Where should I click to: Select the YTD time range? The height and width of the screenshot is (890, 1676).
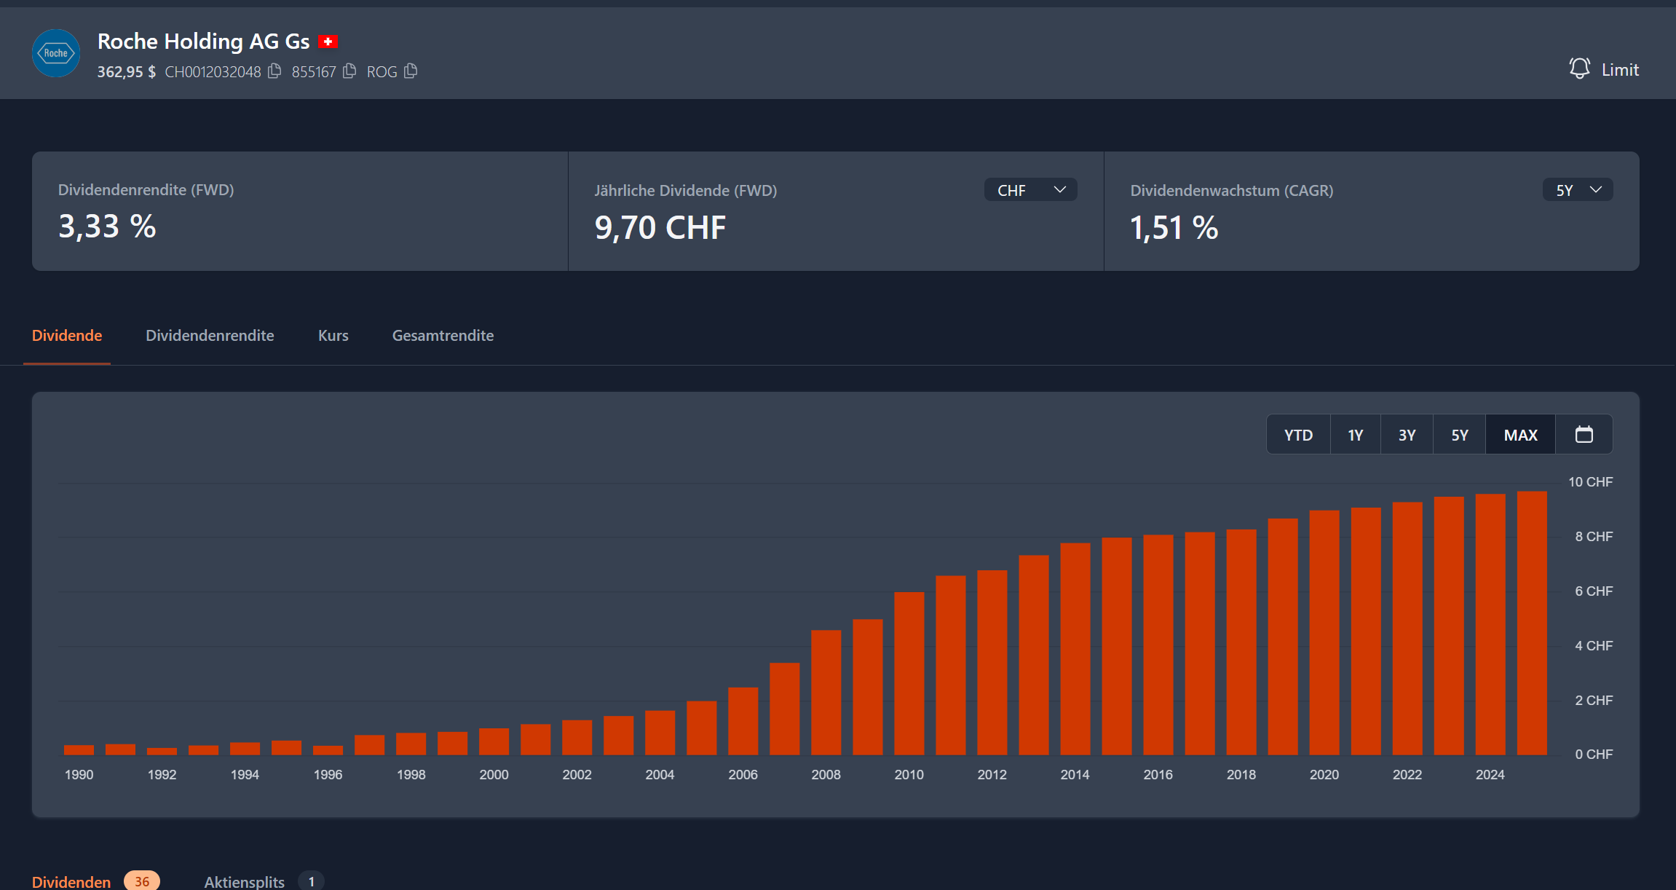point(1298,435)
